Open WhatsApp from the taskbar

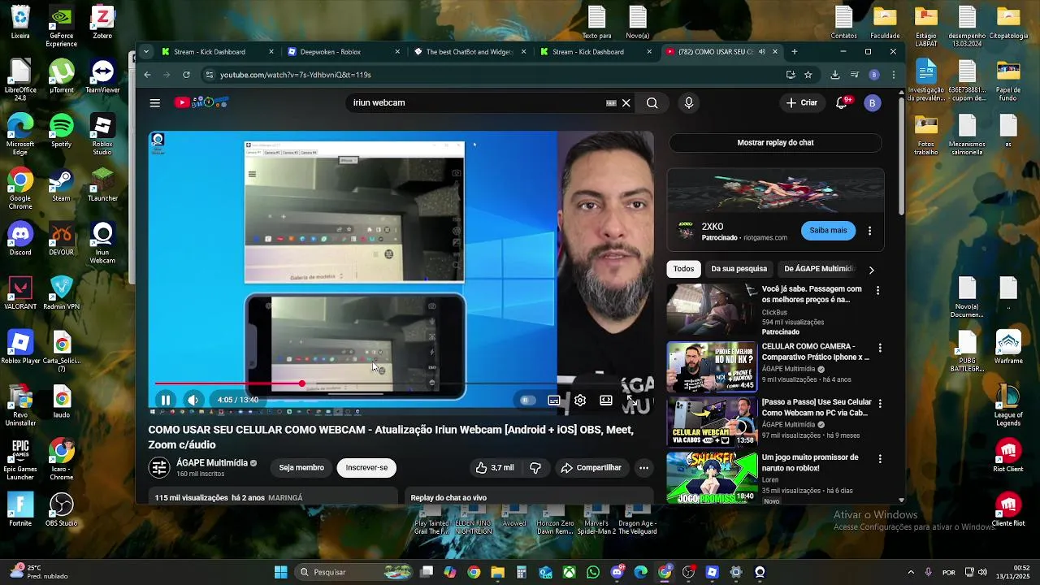click(593, 572)
